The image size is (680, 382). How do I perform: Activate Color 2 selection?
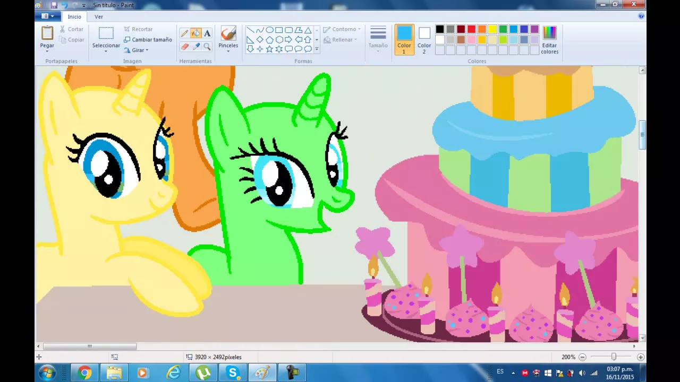(424, 40)
